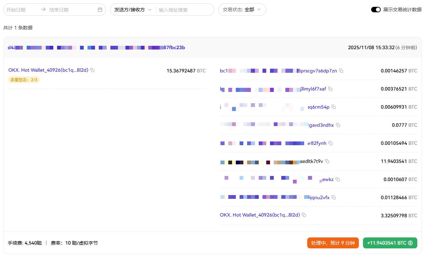Viewport: 445px width, 260px height.
Task: Copy the sender OKX Hot Wallet address
Action: tap(92, 70)
